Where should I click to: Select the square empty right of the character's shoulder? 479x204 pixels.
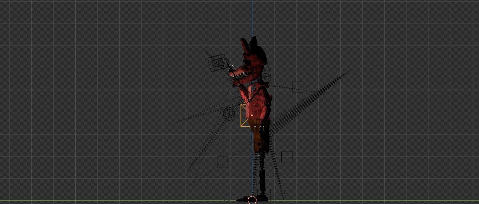(x=298, y=87)
